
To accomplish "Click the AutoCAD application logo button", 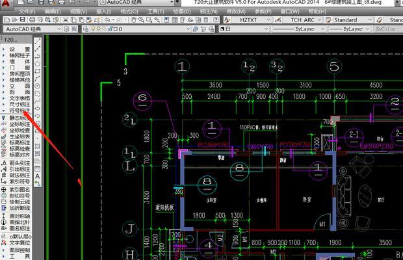I will [6, 3].
